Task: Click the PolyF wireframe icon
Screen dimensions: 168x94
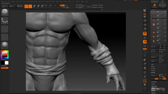Action: 145,73
